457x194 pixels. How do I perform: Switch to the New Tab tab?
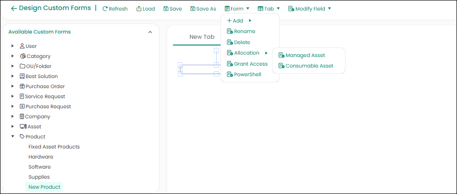(202, 36)
